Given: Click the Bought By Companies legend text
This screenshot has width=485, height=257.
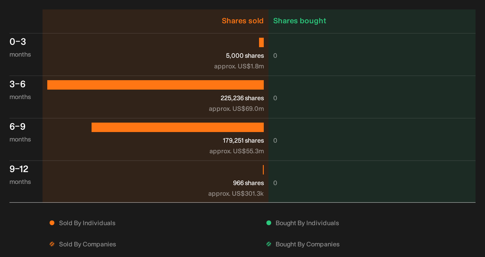Looking at the screenshot, I should pos(307,244).
